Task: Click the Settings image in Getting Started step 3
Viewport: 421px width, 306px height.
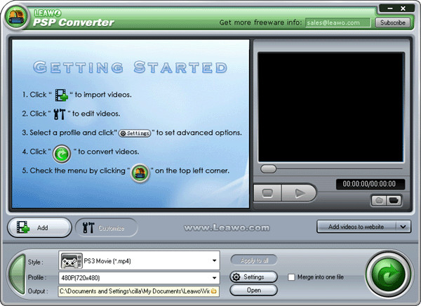Action: (x=135, y=133)
